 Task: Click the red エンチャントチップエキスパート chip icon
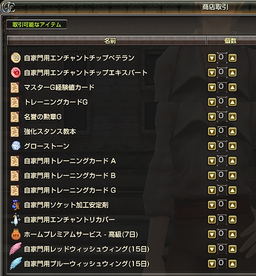[16, 73]
